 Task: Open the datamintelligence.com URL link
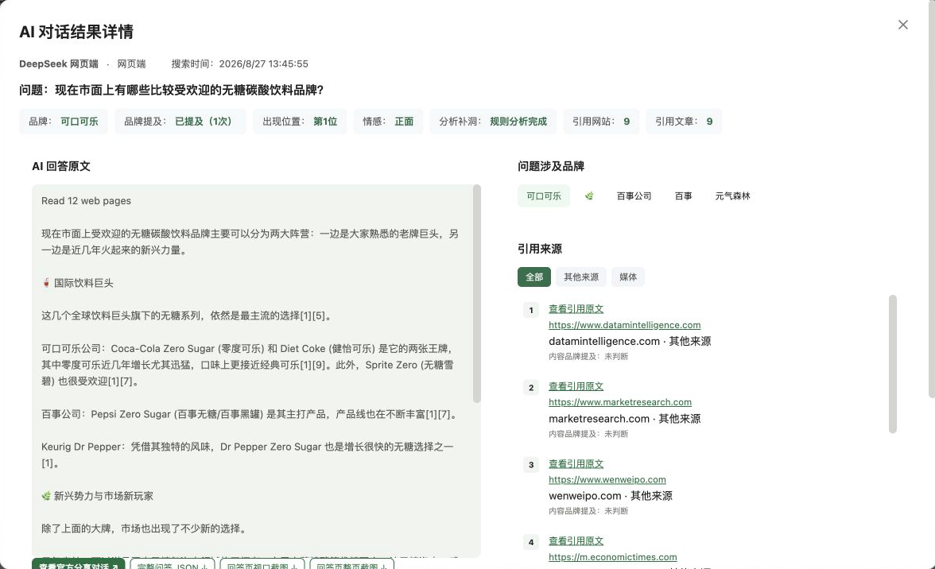pos(624,325)
